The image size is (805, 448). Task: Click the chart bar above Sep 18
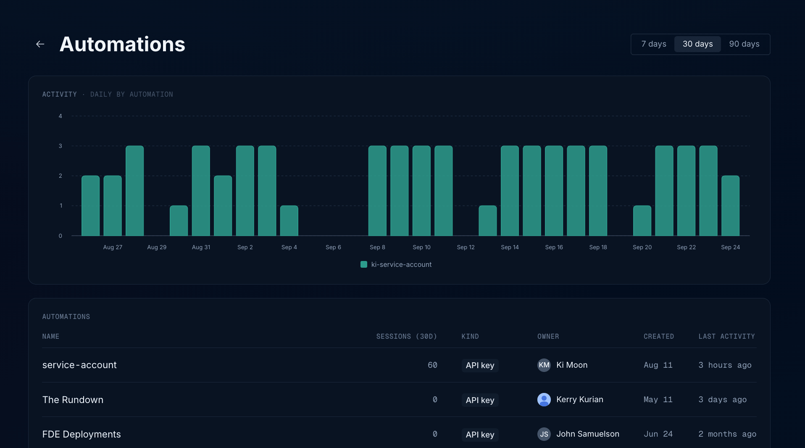point(598,191)
